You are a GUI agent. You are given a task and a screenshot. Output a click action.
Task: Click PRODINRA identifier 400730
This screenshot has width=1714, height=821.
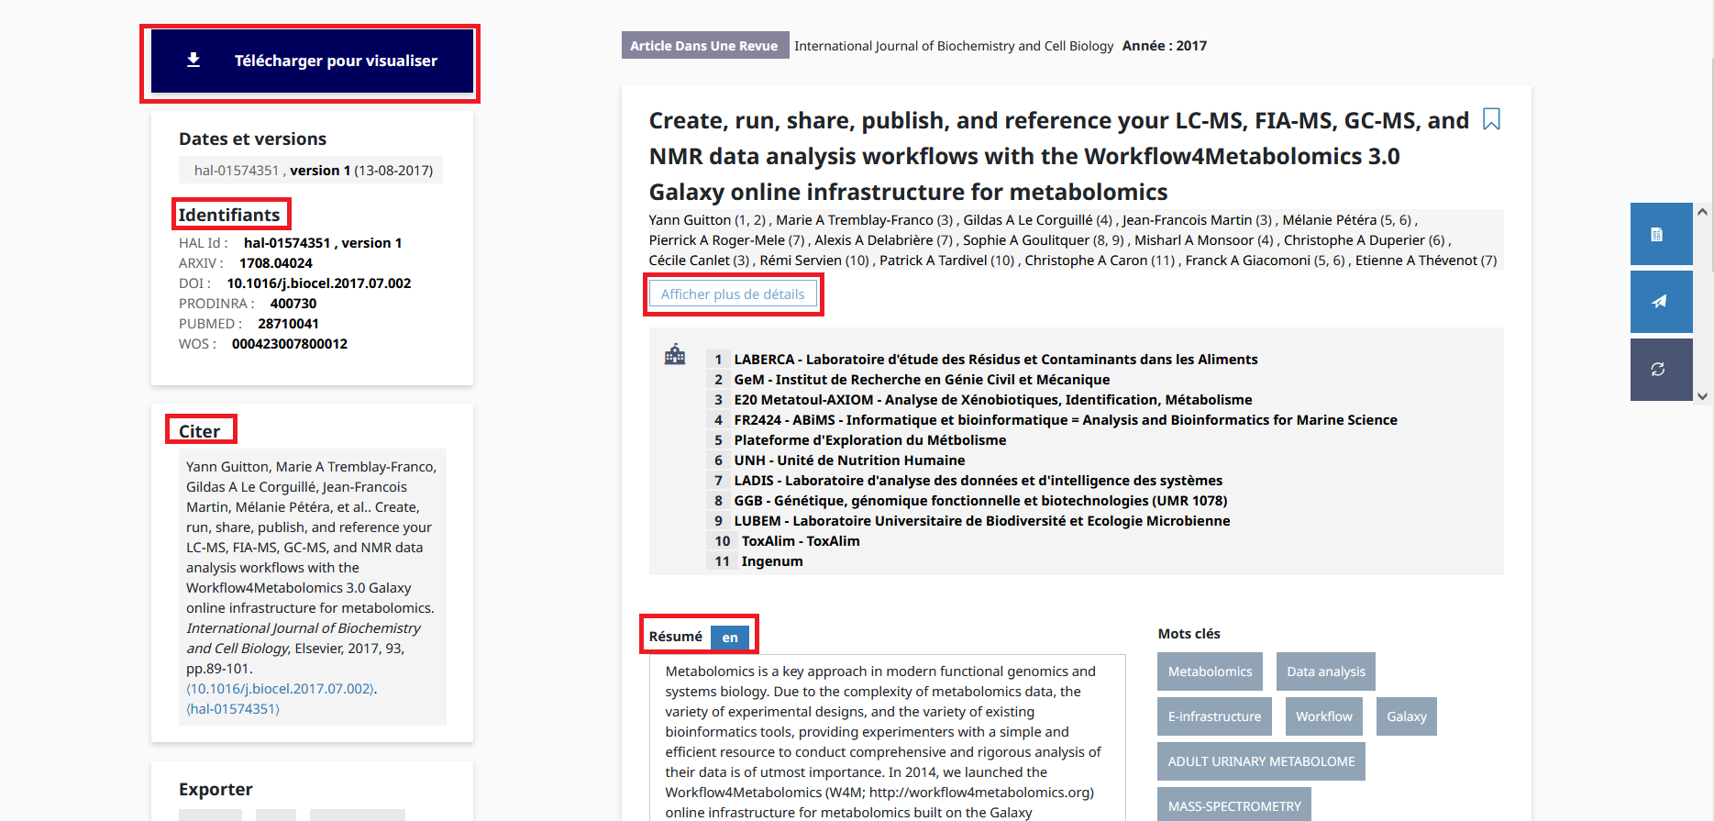point(293,304)
